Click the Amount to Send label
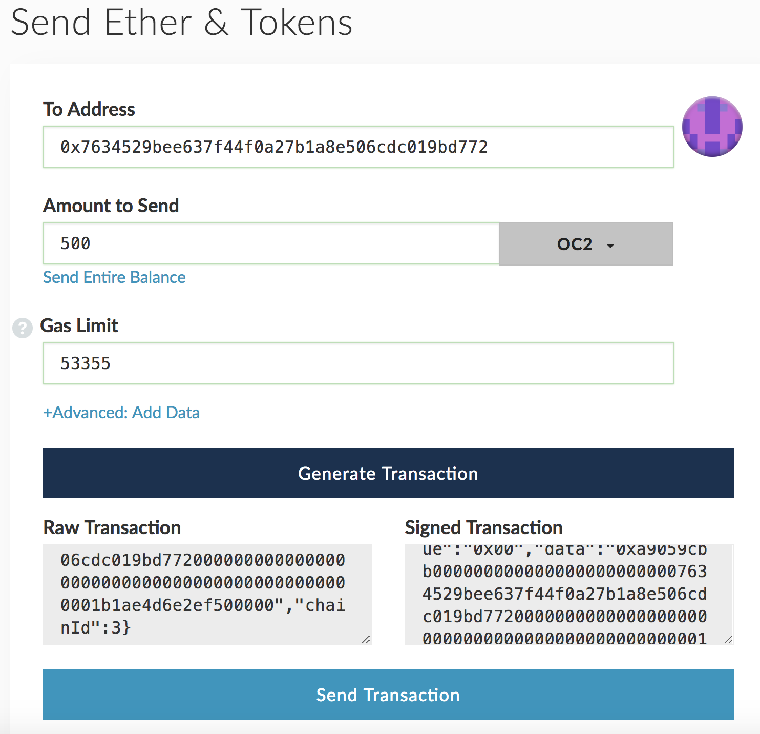760x734 pixels. [111, 206]
